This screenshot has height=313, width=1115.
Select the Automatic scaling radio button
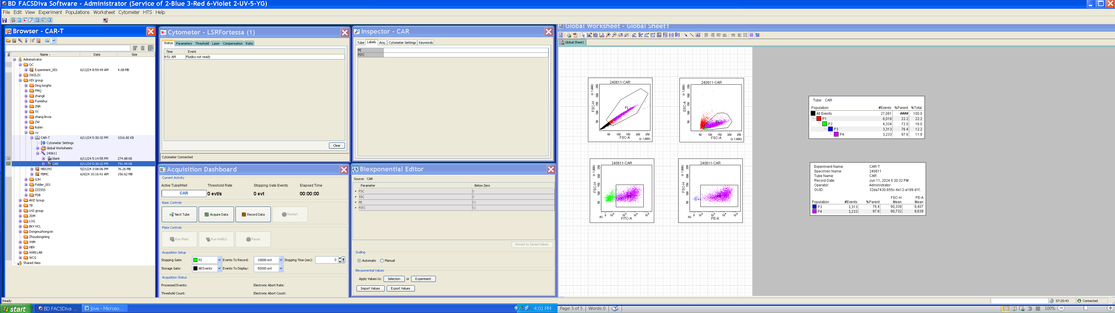tap(359, 261)
